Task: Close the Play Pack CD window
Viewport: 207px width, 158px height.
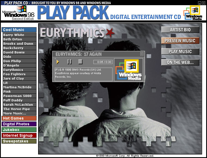Action: pos(204,3)
